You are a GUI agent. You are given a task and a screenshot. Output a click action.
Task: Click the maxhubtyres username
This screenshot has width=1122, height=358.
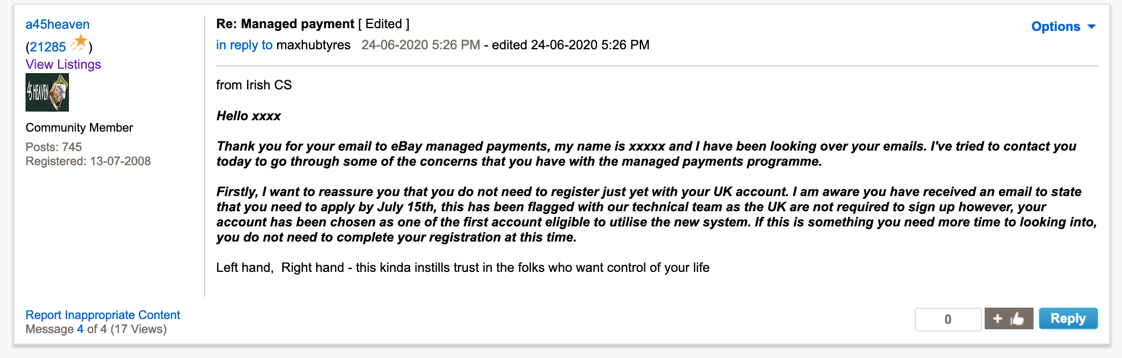[314, 45]
